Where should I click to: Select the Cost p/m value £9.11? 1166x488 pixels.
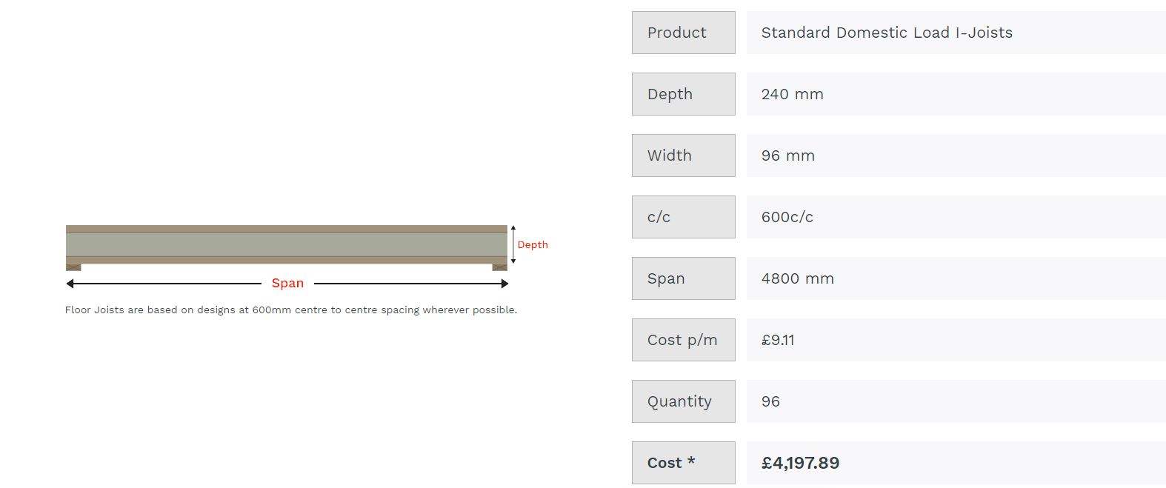(x=777, y=340)
